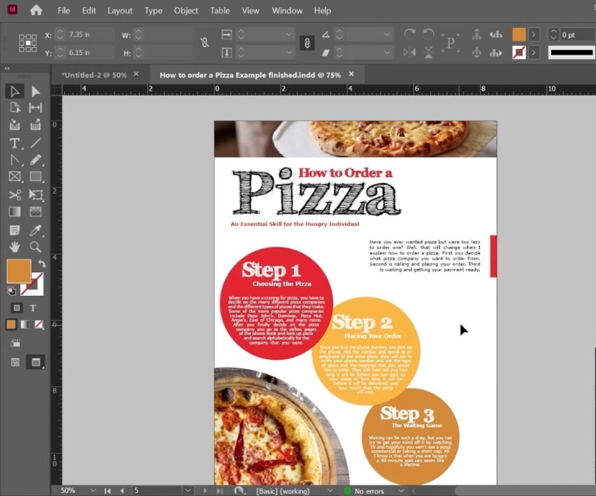Viewport: 596px width, 496px height.
Task: Collapse the tools panel double arrows
Action: coord(7,68)
